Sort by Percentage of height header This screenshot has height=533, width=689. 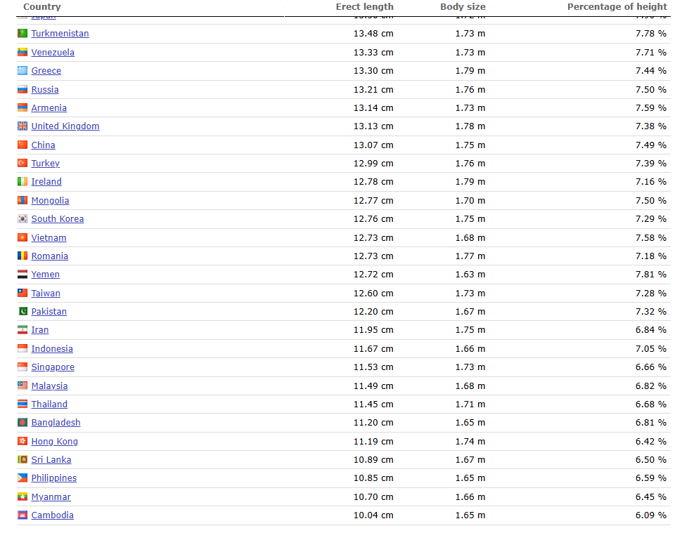[617, 7]
